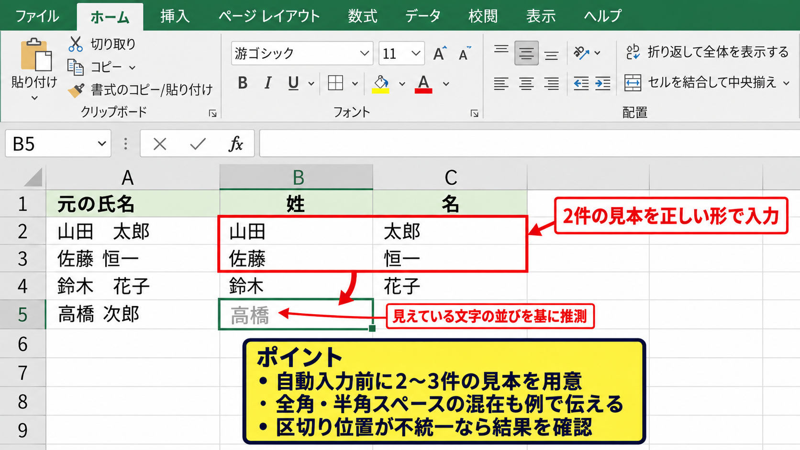Viewport: 800px width, 450px height.
Task: Apply yellow fill color bucket
Action: pyautogui.click(x=381, y=84)
